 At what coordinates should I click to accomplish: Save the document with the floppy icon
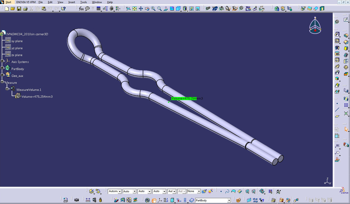(19, 9)
